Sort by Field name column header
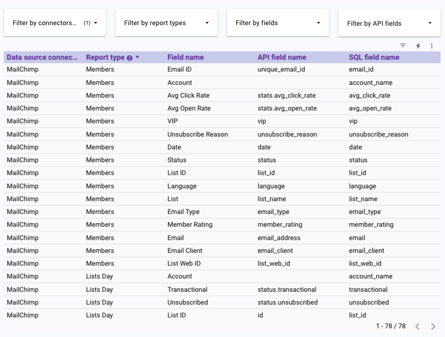The width and height of the screenshot is (445, 337). (185, 57)
